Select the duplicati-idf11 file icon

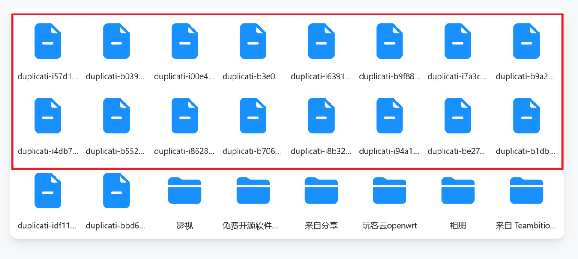[48, 190]
